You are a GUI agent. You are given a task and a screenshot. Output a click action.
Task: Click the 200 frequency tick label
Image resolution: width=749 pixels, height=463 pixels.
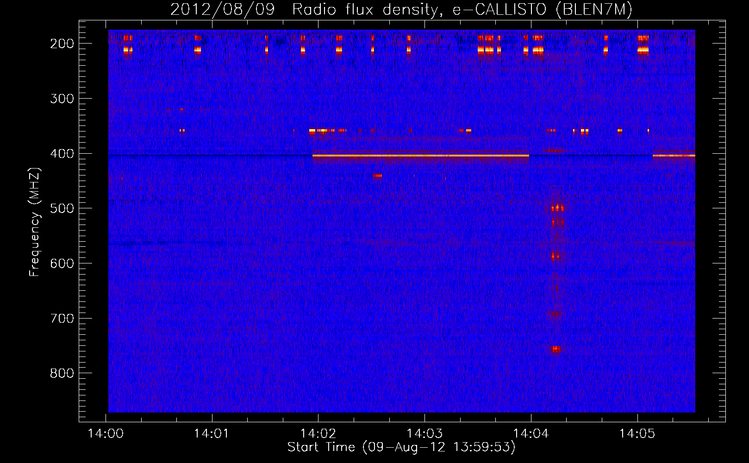point(62,44)
